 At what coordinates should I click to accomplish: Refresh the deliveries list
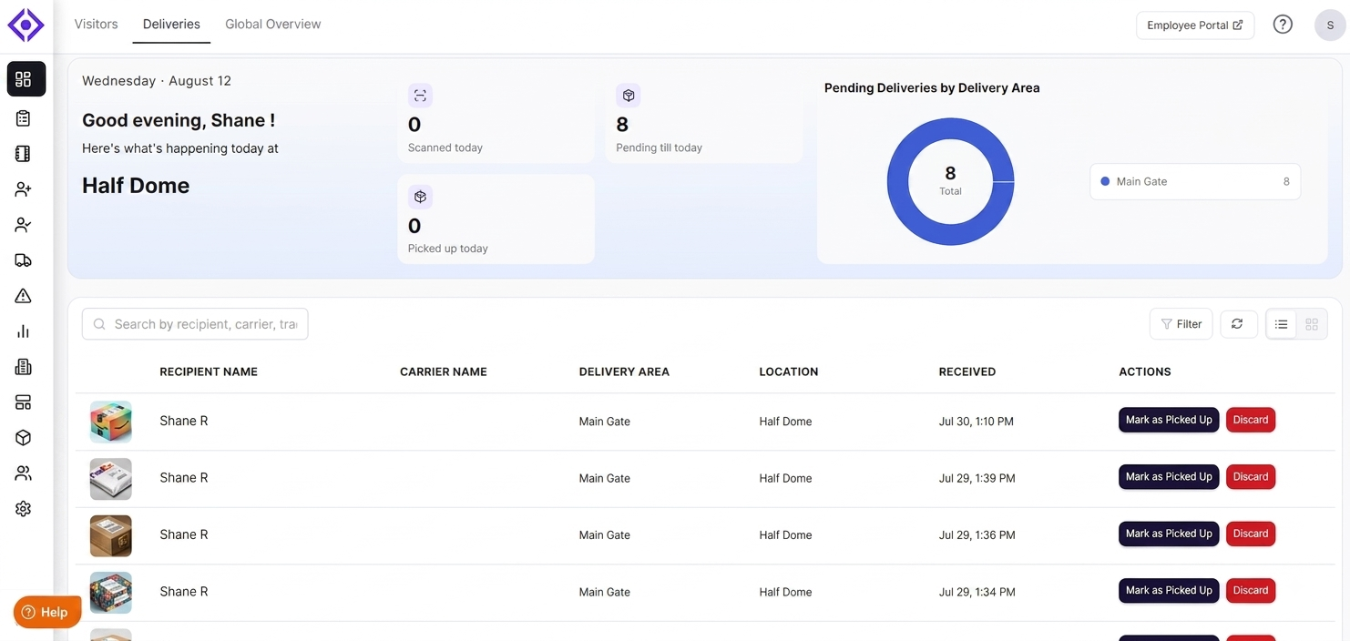pos(1237,324)
